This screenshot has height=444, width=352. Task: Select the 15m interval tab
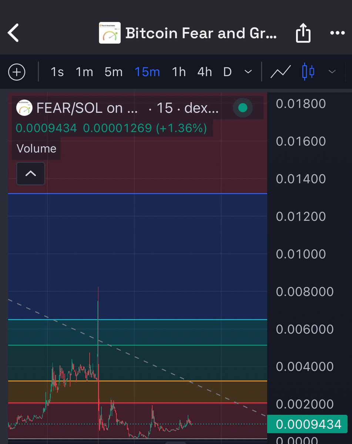pyautogui.click(x=147, y=72)
